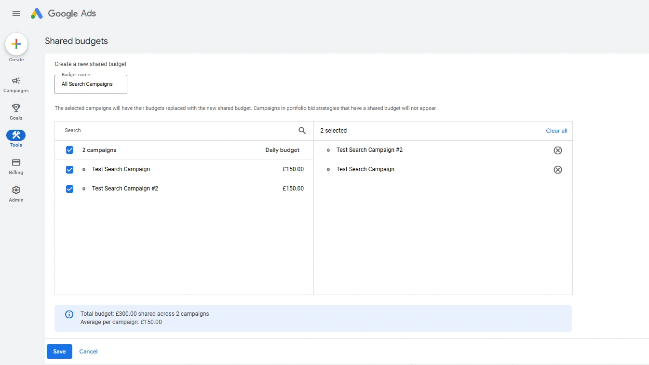Screen dimensions: 649x365
Task: Click Cancel link
Action: tap(88, 351)
